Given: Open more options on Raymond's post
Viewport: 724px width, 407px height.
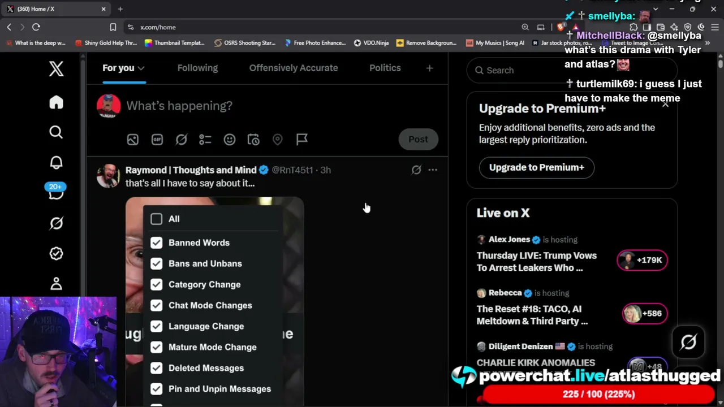Looking at the screenshot, I should tap(433, 170).
